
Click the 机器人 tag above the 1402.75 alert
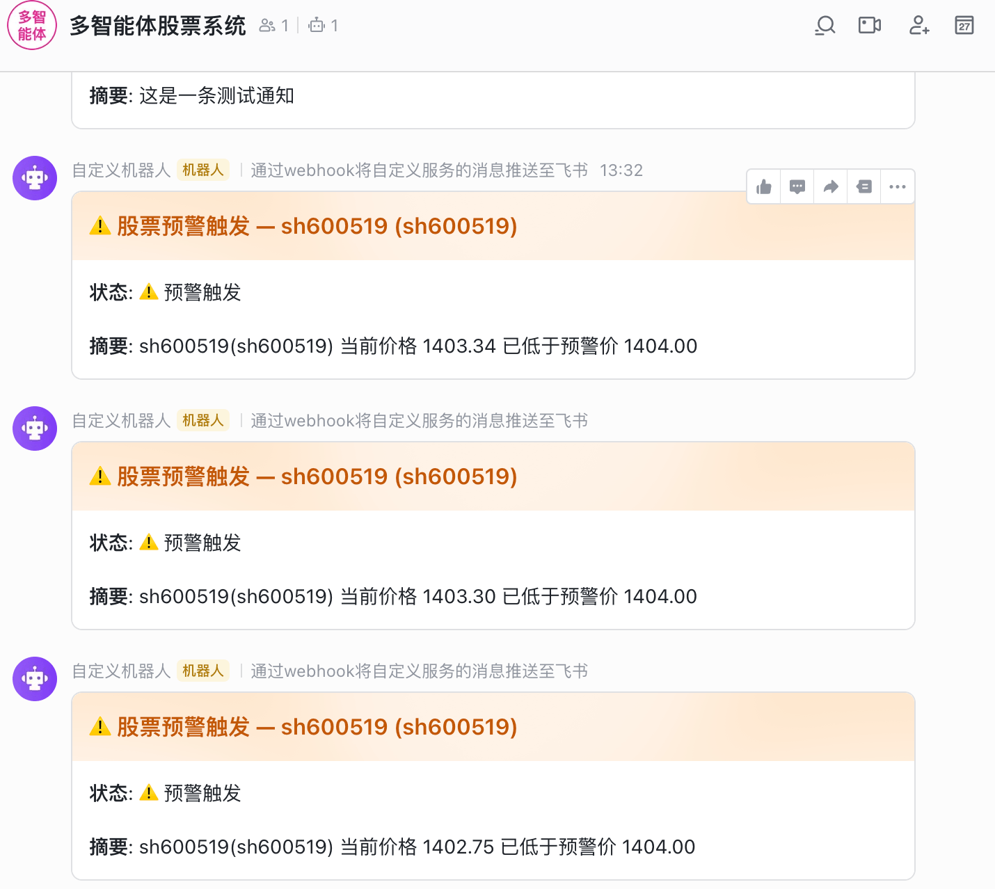203,671
